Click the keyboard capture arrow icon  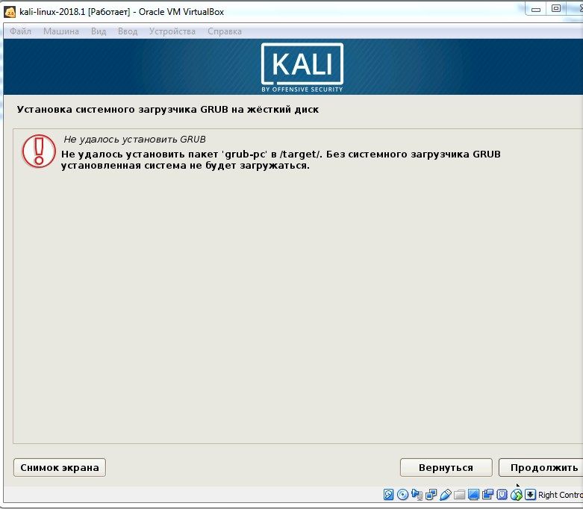(530, 495)
